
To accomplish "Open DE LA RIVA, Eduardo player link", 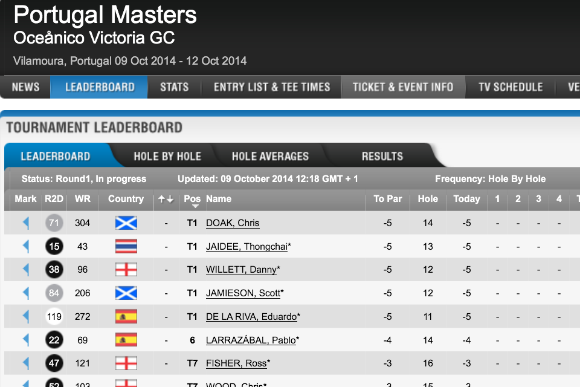I will (x=251, y=317).
